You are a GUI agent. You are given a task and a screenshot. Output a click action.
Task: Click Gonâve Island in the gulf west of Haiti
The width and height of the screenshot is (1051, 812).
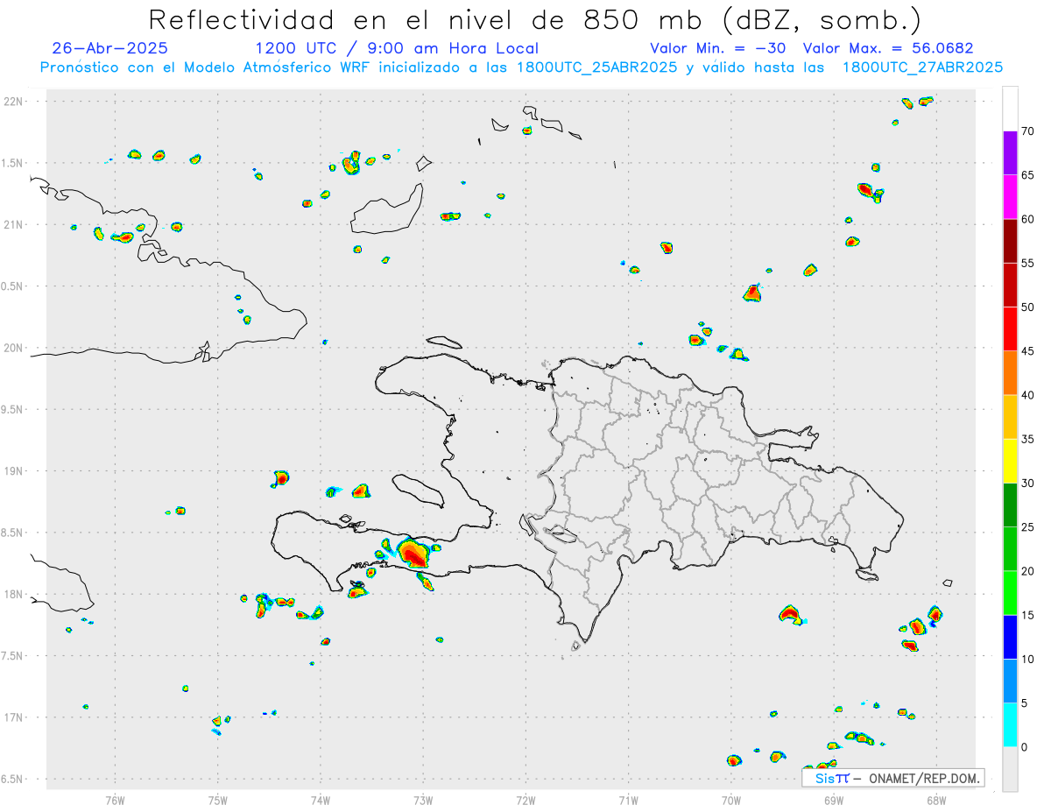417,490
